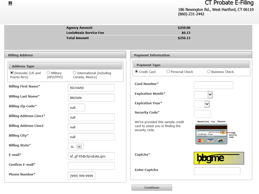This screenshot has height=194, width=259.
Task: Select Business Check payment option
Action: point(209,71)
